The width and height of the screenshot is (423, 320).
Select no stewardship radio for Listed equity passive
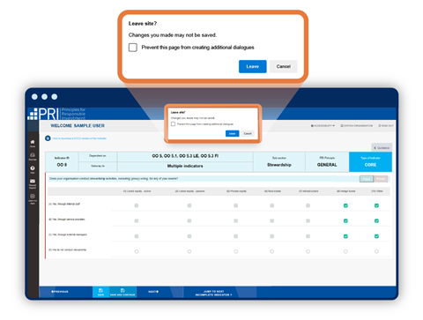[189, 251]
